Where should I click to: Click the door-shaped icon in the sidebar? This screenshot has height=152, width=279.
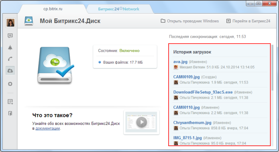pyautogui.click(x=10, y=113)
